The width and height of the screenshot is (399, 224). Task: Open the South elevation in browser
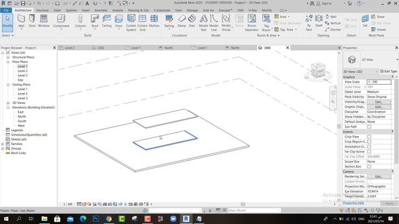pyautogui.click(x=22, y=121)
